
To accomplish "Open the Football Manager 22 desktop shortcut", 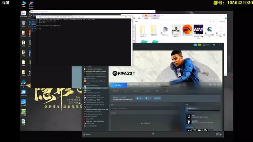I will pyautogui.click(x=31, y=5).
